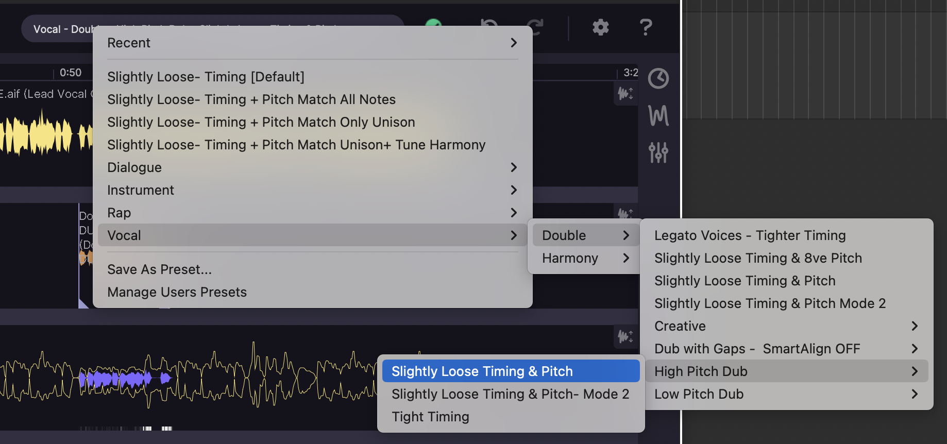The height and width of the screenshot is (444, 947).
Task: Open the clock timing panel icon
Action: coord(658,79)
